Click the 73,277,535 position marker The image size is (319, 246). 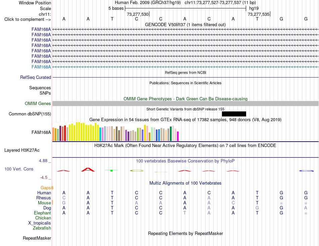tap(259, 14)
